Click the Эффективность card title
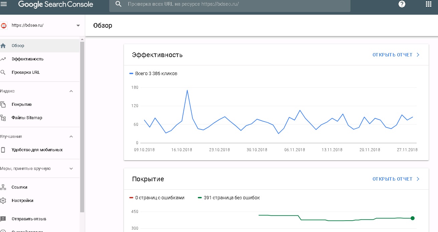The height and width of the screenshot is (232, 438). (157, 55)
